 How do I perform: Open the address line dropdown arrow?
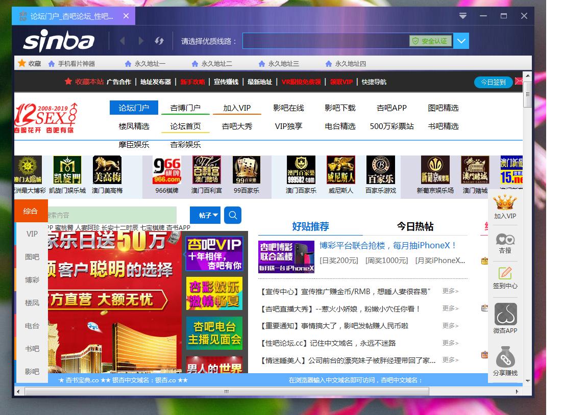pos(461,41)
